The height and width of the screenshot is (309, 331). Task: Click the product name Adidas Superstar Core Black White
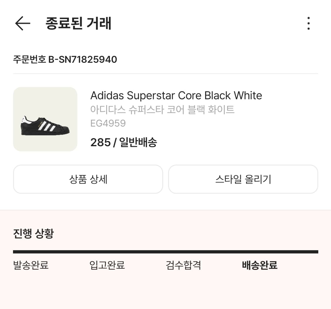point(176,95)
